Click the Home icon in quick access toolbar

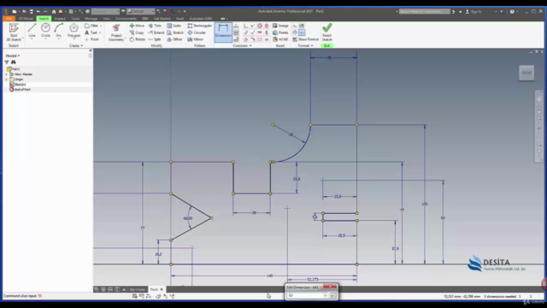pyautogui.click(x=54, y=11)
